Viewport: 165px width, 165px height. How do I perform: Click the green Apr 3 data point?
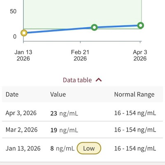pos(141,26)
